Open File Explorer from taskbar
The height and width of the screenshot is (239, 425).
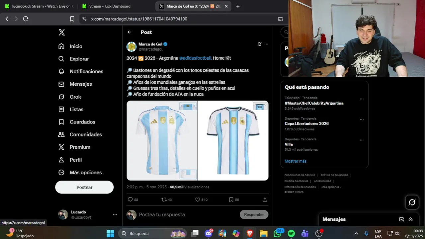click(x=264, y=233)
